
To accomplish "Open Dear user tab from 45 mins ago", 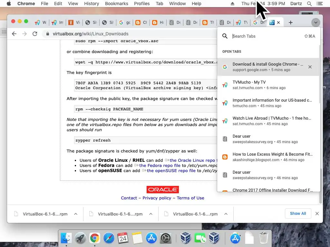I will point(268,139).
